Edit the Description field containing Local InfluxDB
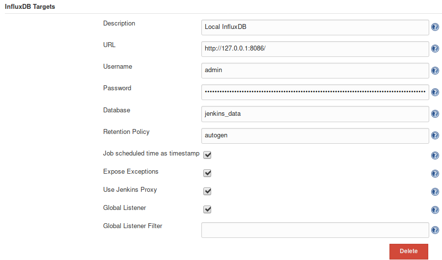Viewport: 442px width, 260px height. (315, 27)
